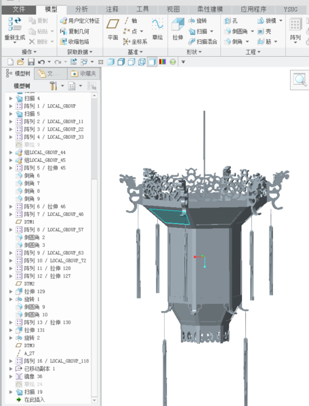Expand the 组LOCAL_GROUP_44 tree node
This screenshot has width=309, height=406.
[x=11, y=152]
